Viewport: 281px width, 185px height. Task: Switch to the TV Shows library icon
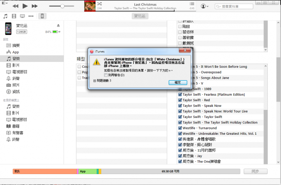tap(22, 16)
